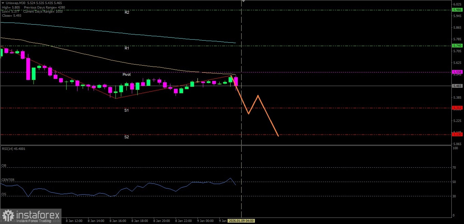Click the High= 5.805 info text
464x224 pixels.
pos(11,8)
